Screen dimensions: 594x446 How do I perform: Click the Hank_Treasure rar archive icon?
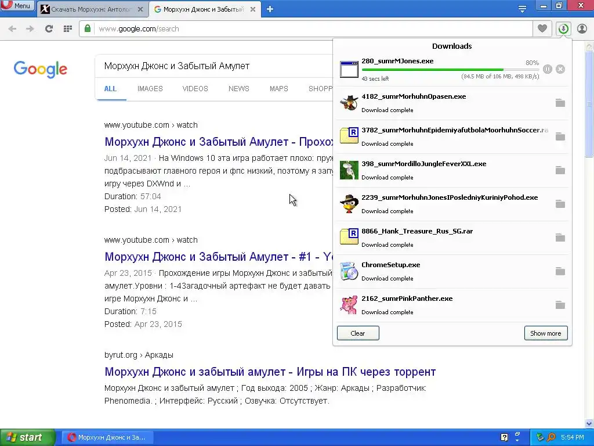point(349,237)
